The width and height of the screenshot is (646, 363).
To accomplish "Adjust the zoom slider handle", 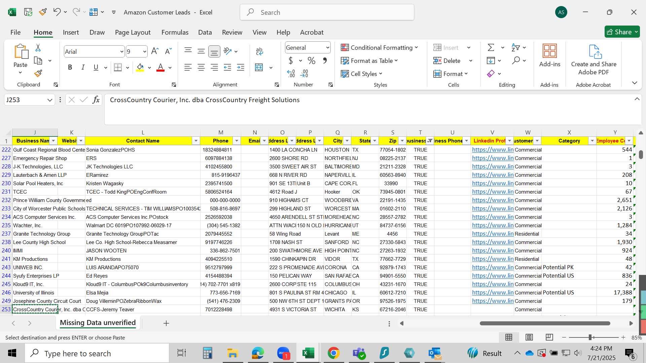I will 590,337.
